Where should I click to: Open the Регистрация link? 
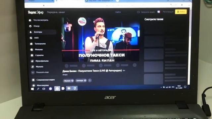(168, 12)
